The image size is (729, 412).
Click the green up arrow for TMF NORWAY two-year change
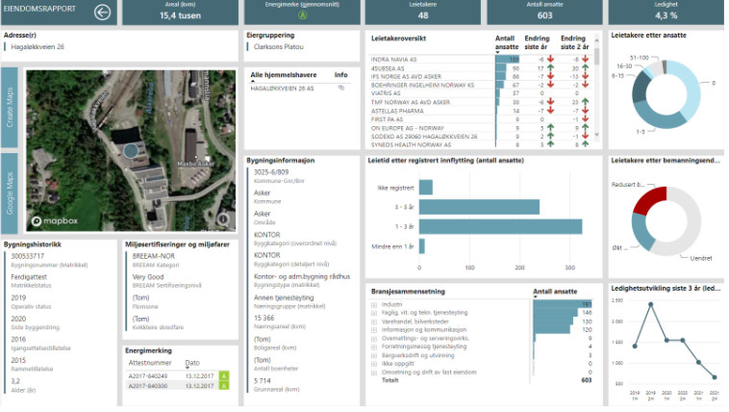pos(586,102)
